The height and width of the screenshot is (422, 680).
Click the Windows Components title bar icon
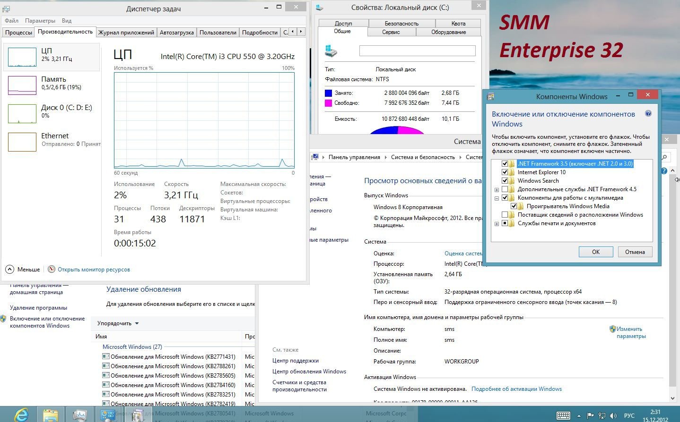[x=490, y=96]
